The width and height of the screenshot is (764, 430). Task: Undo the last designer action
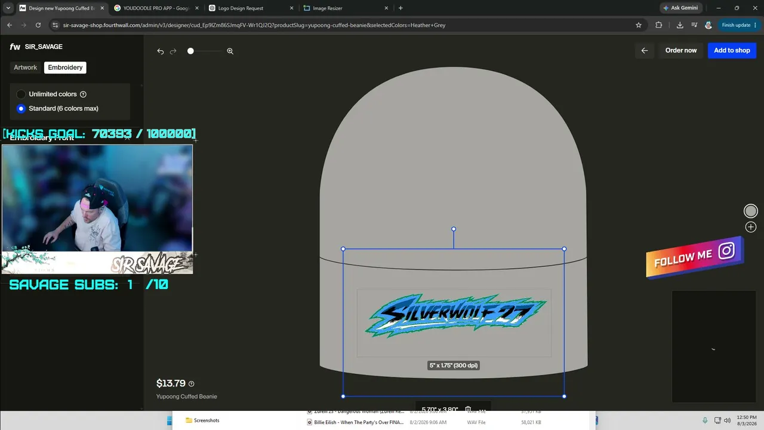pos(160,51)
